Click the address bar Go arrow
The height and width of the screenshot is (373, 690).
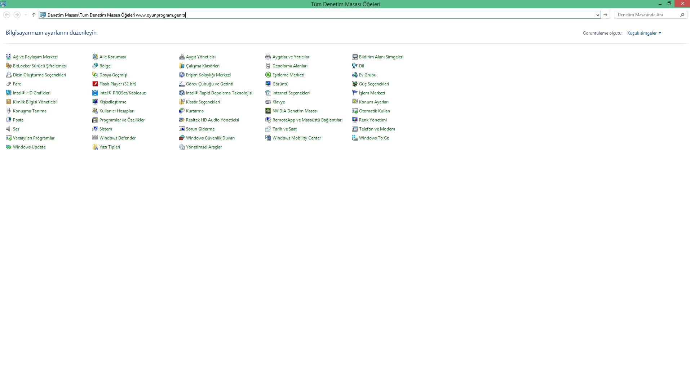coord(606,15)
